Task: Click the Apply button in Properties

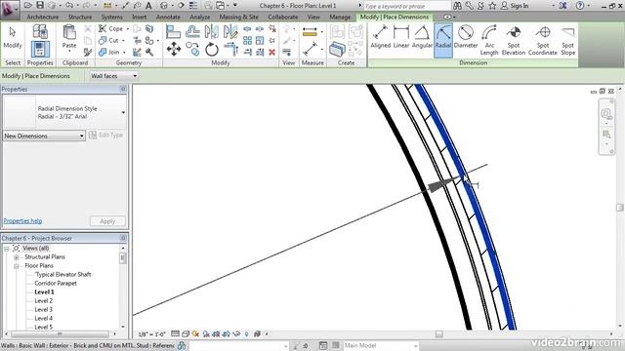Action: tap(107, 221)
